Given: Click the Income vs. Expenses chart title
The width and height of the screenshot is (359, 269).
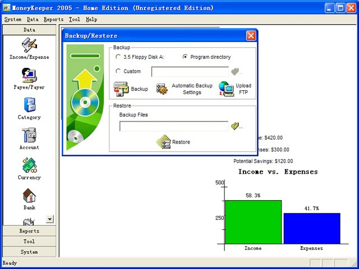Looking at the screenshot, I should 278,172.
